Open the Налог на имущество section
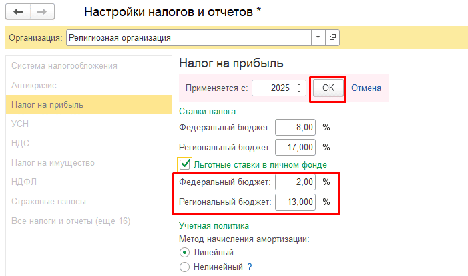468x276 pixels. pos(53,162)
